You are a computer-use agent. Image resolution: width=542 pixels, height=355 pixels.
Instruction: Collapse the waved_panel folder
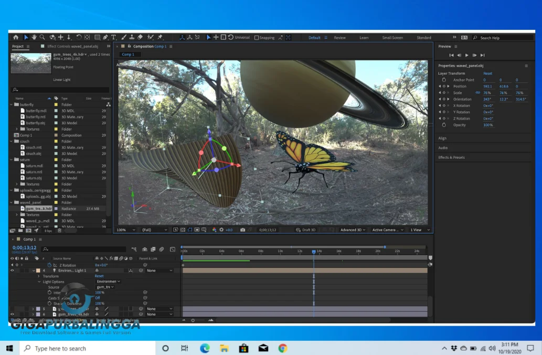tap(12, 202)
